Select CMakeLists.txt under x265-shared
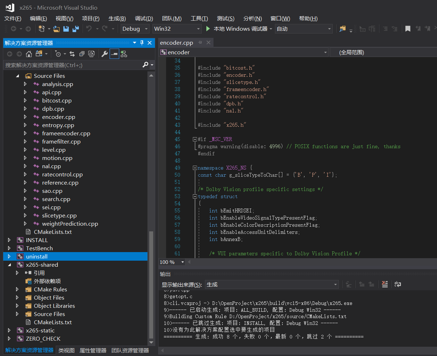 click(x=53, y=322)
